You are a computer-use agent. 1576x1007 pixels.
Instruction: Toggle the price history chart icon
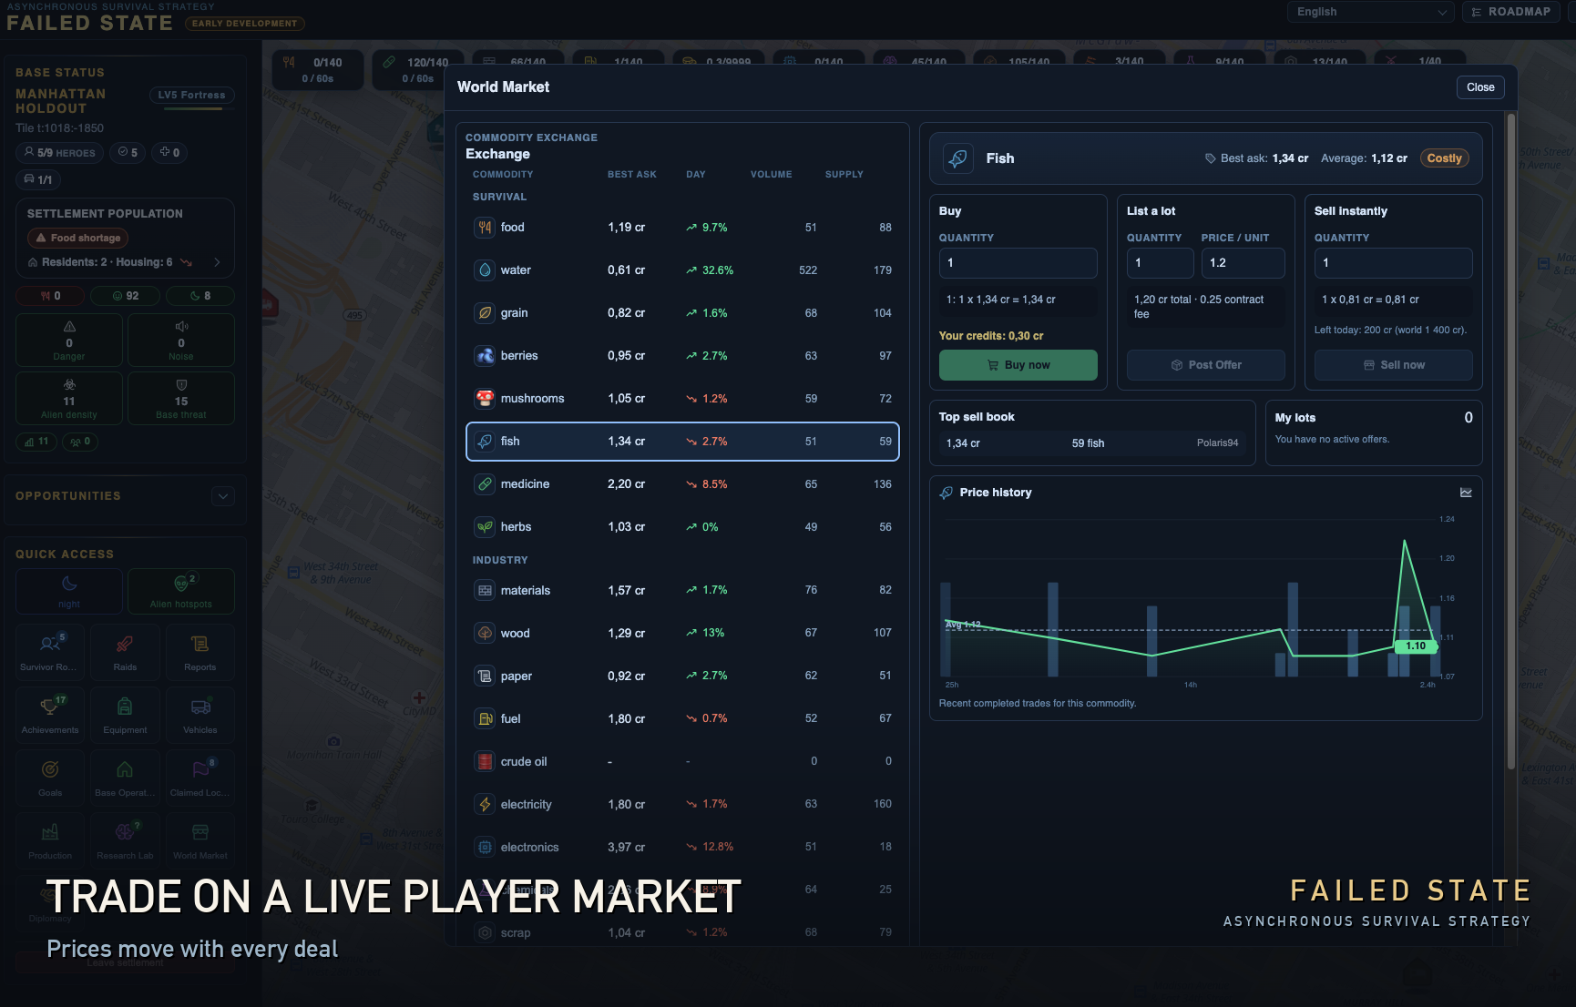click(1466, 493)
